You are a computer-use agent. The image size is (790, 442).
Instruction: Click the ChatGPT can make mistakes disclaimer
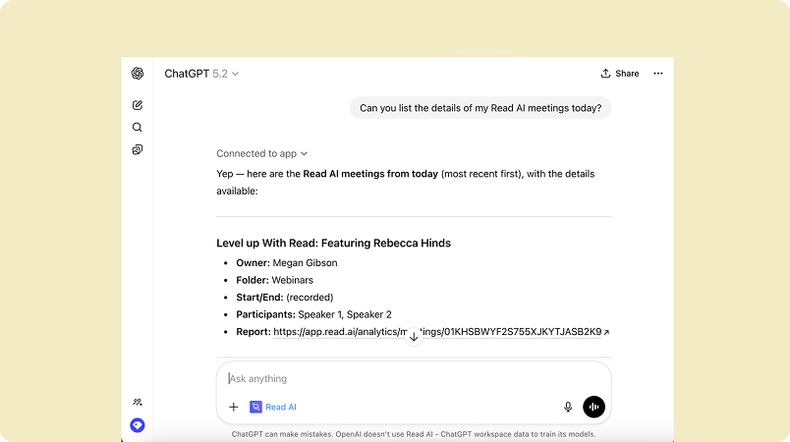click(413, 434)
